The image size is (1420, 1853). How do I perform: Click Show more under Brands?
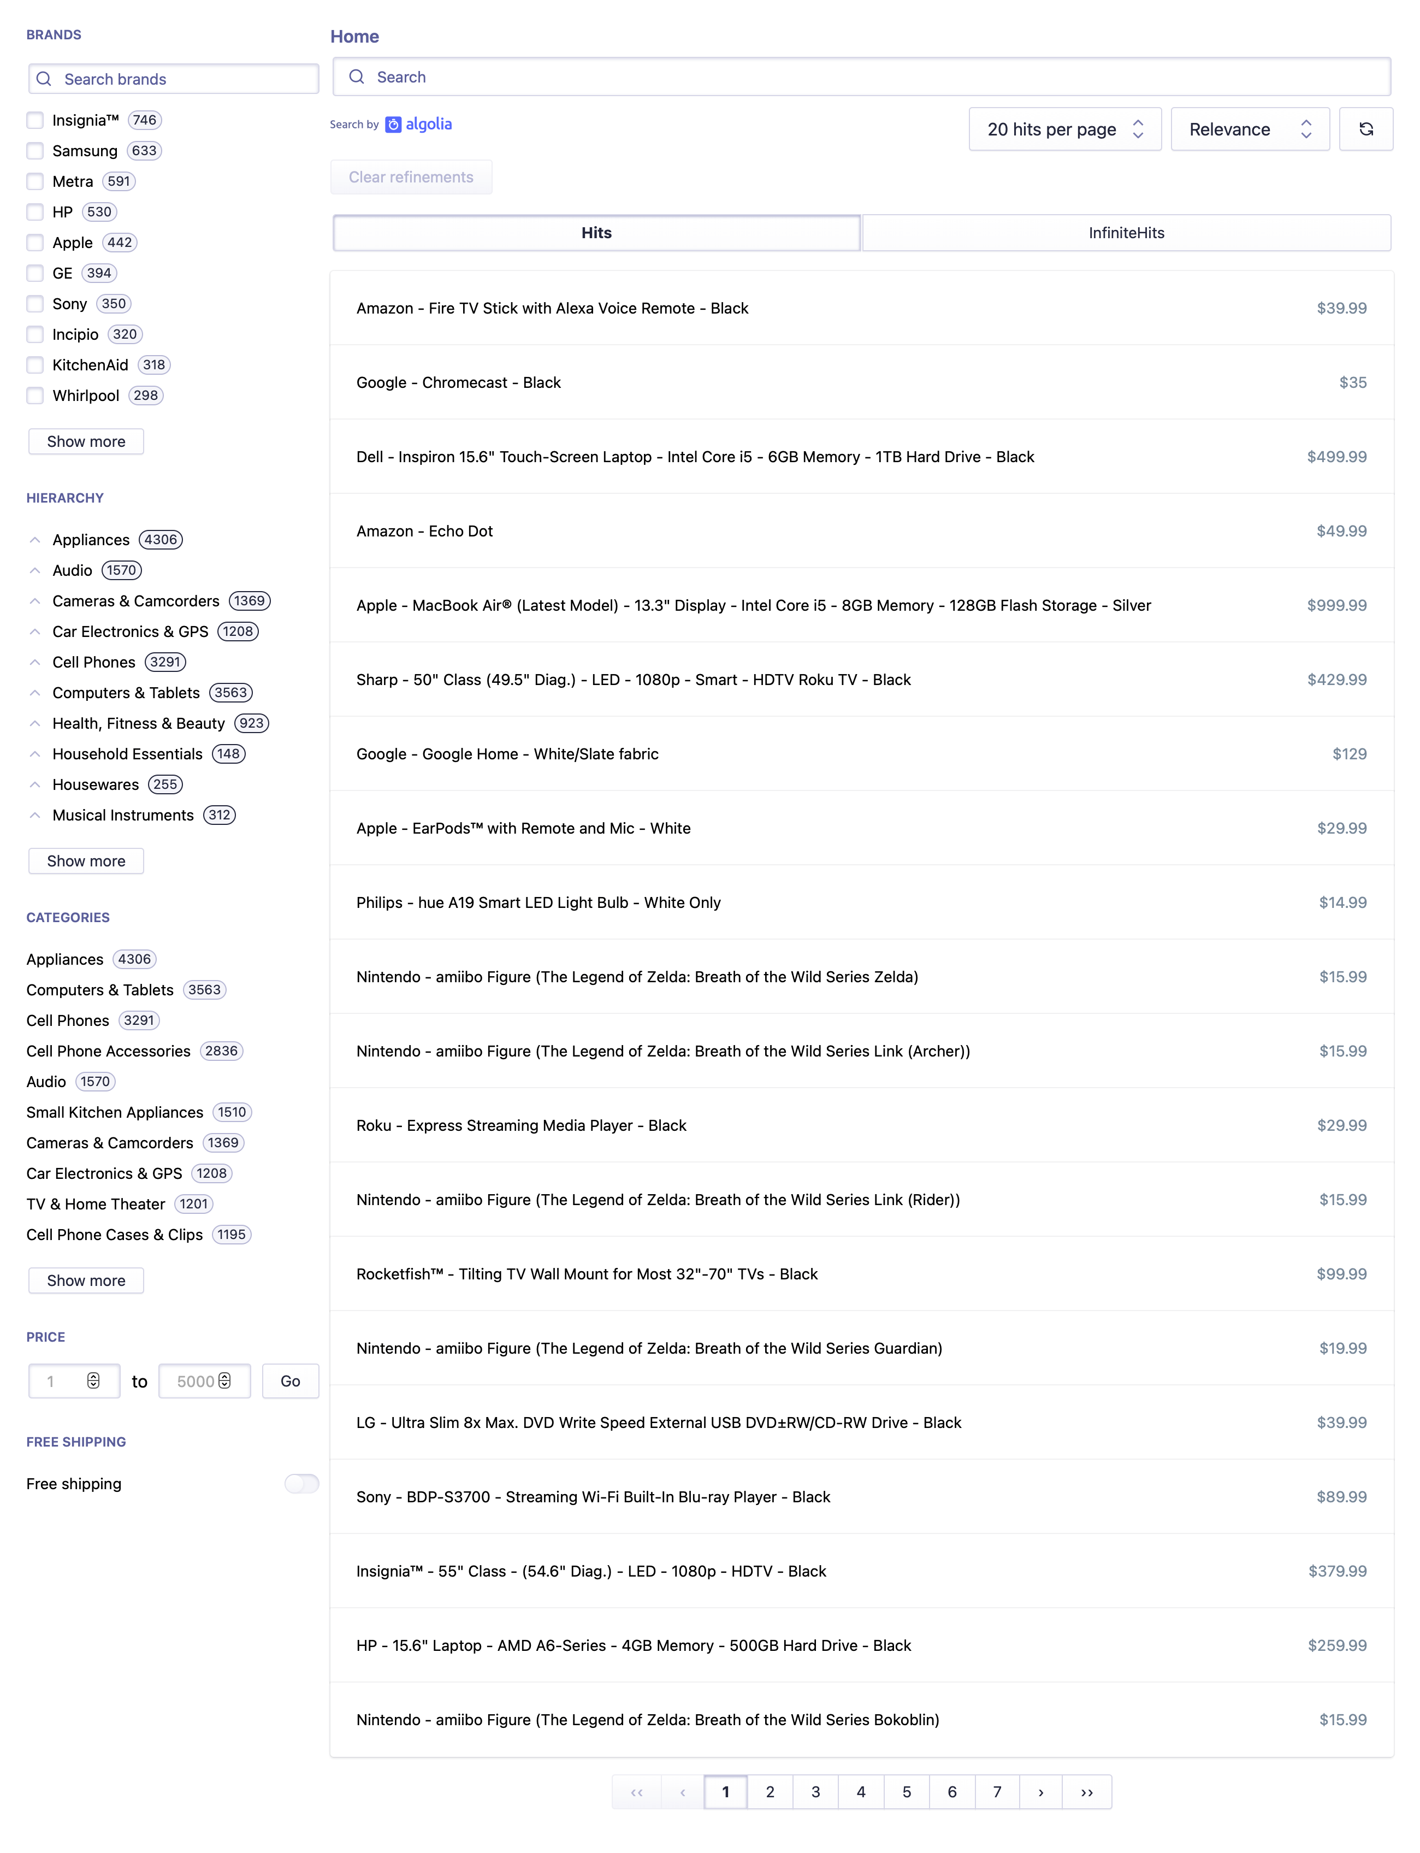coord(86,441)
